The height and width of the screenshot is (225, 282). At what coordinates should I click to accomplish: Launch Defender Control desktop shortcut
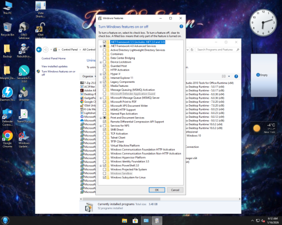pyautogui.click(x=7, y=117)
